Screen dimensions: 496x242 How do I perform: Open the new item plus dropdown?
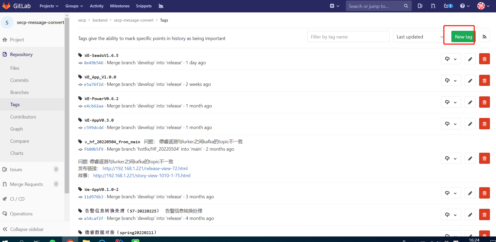[334, 6]
